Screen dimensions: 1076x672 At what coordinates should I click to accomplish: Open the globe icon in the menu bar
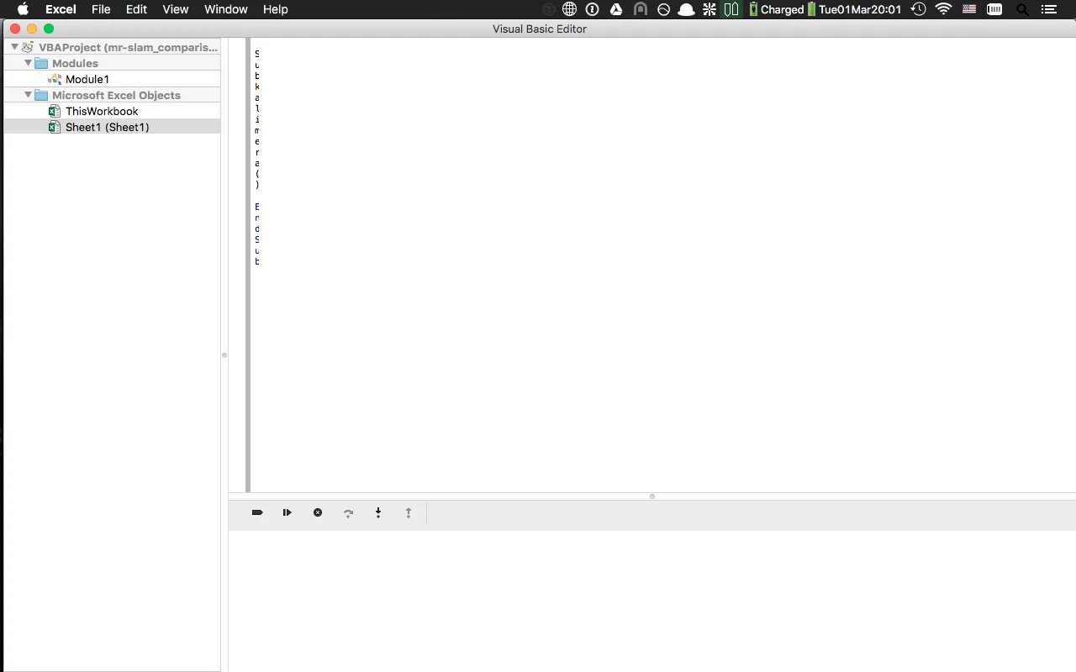569,9
